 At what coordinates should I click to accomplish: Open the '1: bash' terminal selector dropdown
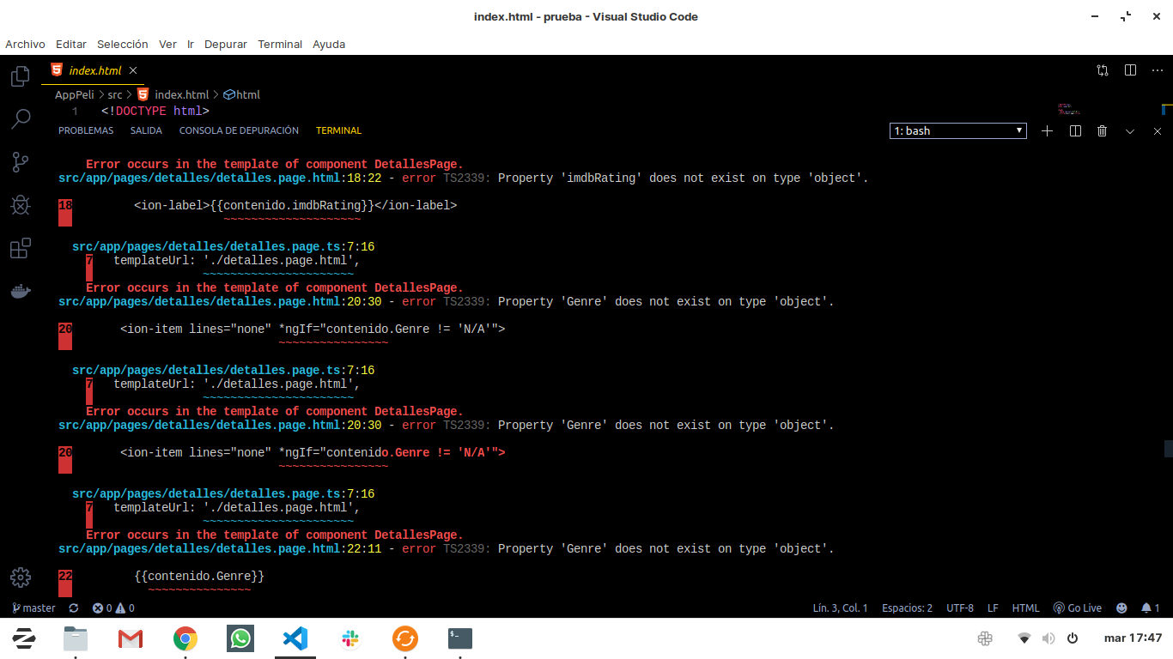(x=957, y=130)
